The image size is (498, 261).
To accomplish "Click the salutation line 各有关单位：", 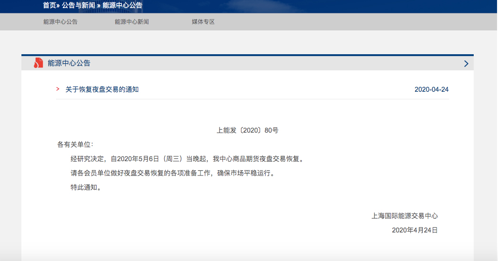I will point(75,145).
